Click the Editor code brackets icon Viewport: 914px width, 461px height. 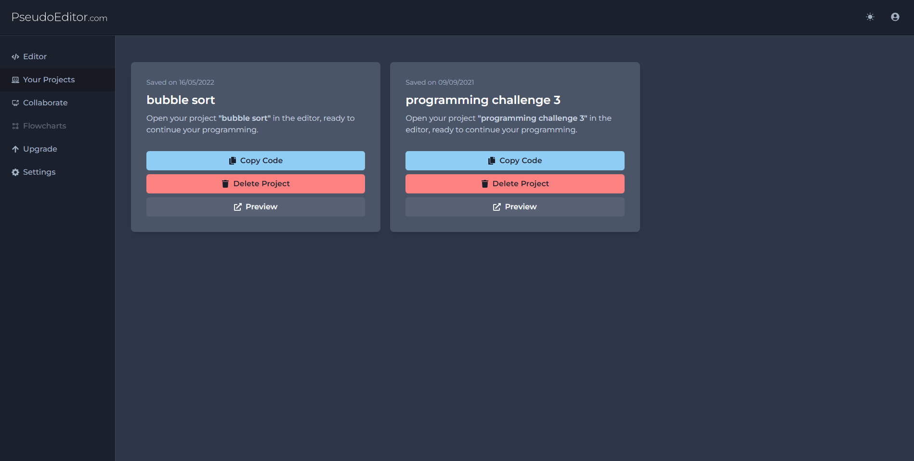click(x=15, y=57)
